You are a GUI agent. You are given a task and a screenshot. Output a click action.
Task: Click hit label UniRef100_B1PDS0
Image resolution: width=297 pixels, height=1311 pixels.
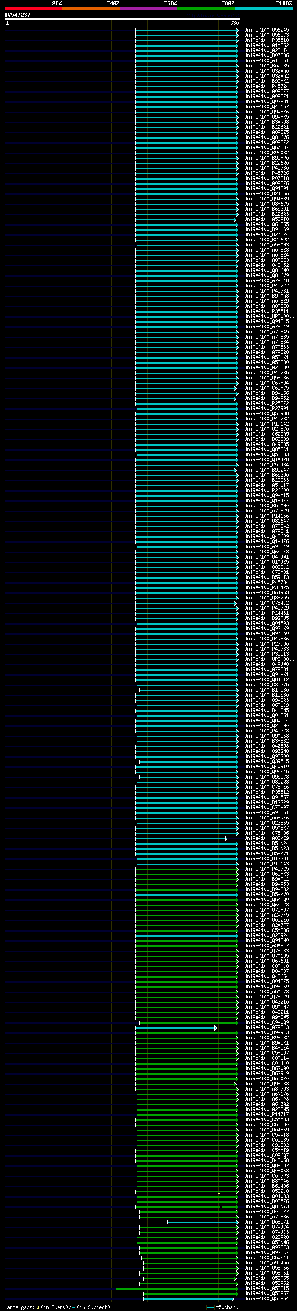pos(266,690)
